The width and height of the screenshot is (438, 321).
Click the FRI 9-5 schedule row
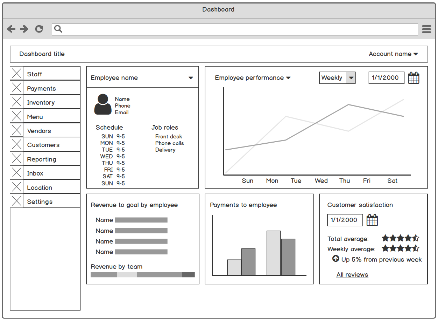114,170
